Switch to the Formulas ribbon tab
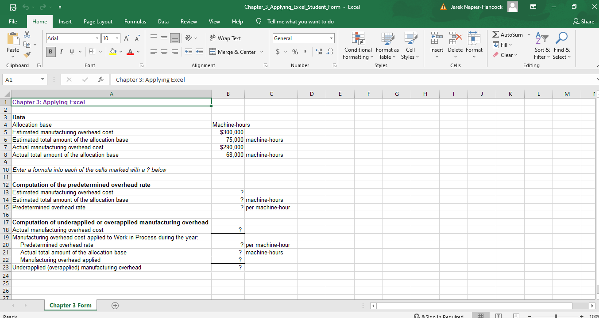599x318 pixels. [x=135, y=21]
